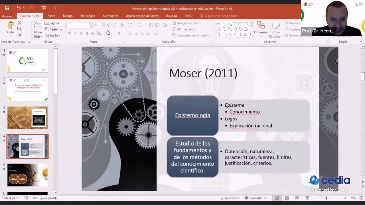Start Slide Show from status bar icon
The image size is (365, 205).
click(x=307, y=198)
